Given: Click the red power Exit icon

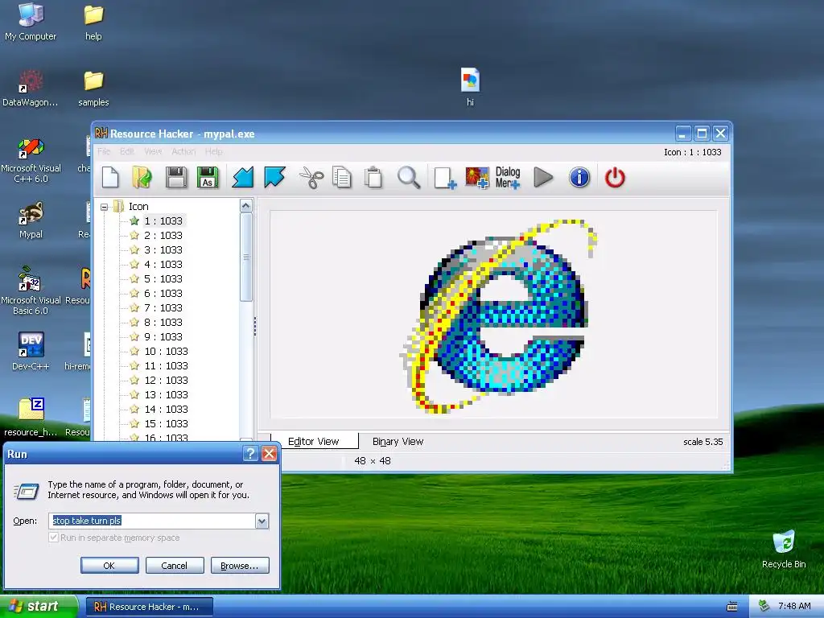Looking at the screenshot, I should pyautogui.click(x=614, y=178).
